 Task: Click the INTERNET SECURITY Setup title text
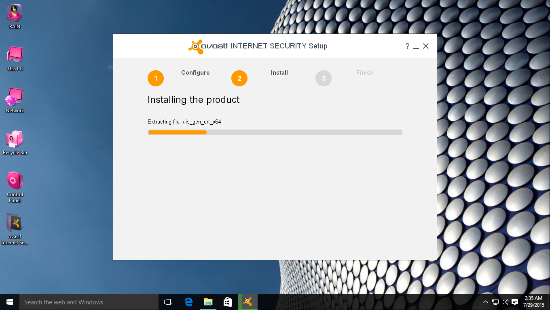(279, 46)
